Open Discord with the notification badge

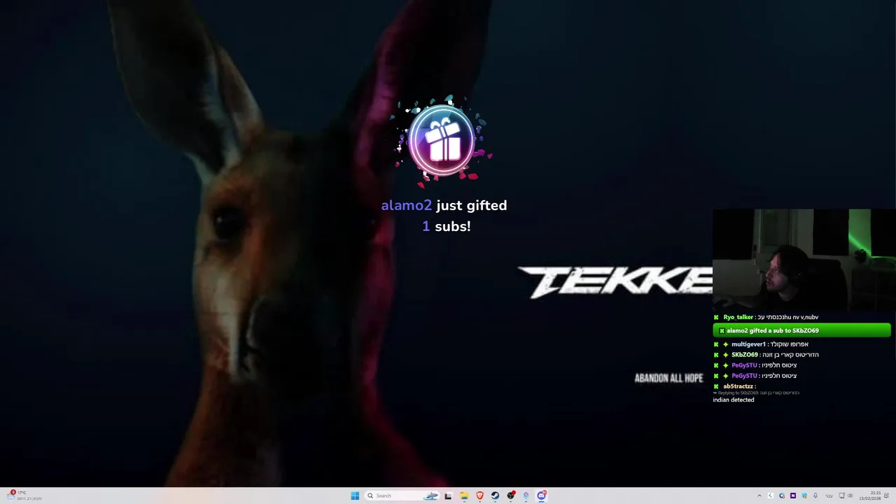click(542, 496)
